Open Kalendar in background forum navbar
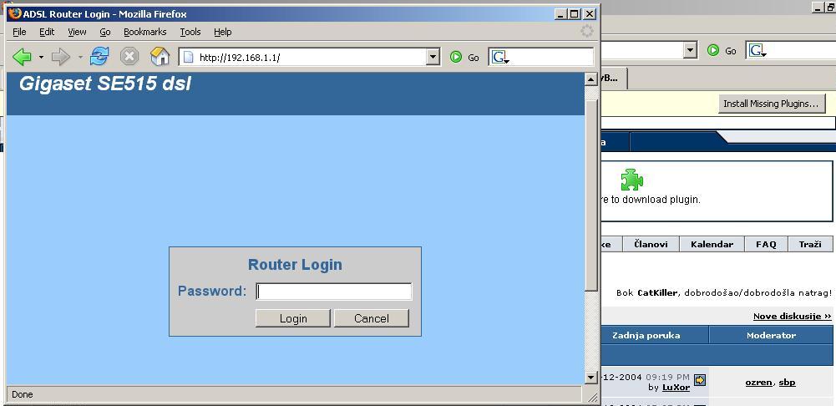Screen dimensions: 836x406 tap(712, 244)
